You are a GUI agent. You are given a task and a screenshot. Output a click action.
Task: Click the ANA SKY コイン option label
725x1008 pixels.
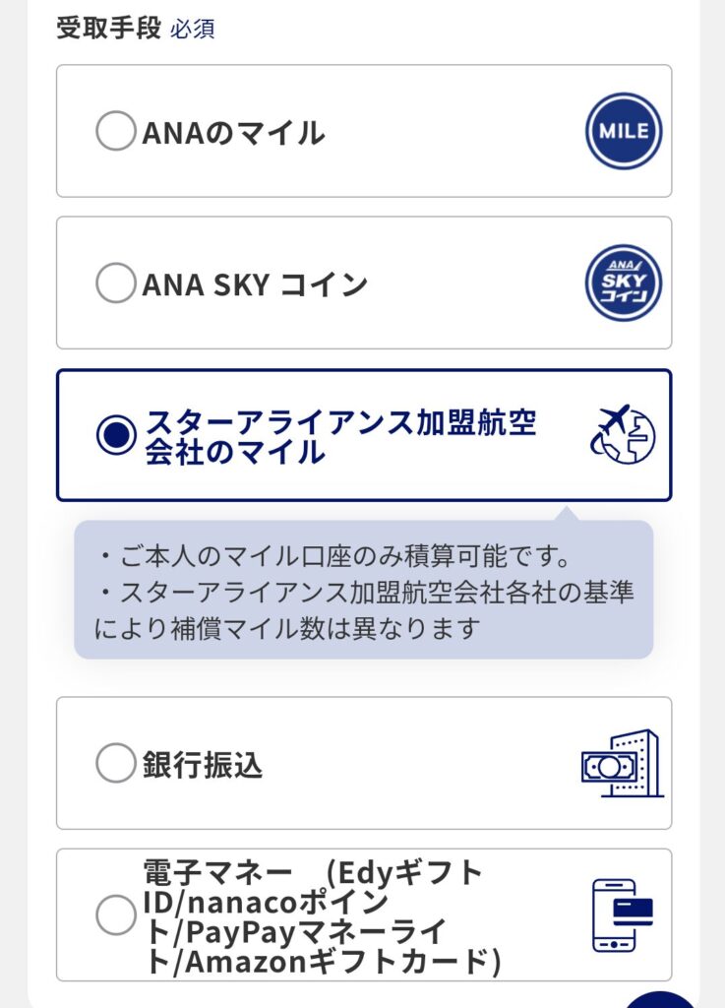click(x=255, y=285)
